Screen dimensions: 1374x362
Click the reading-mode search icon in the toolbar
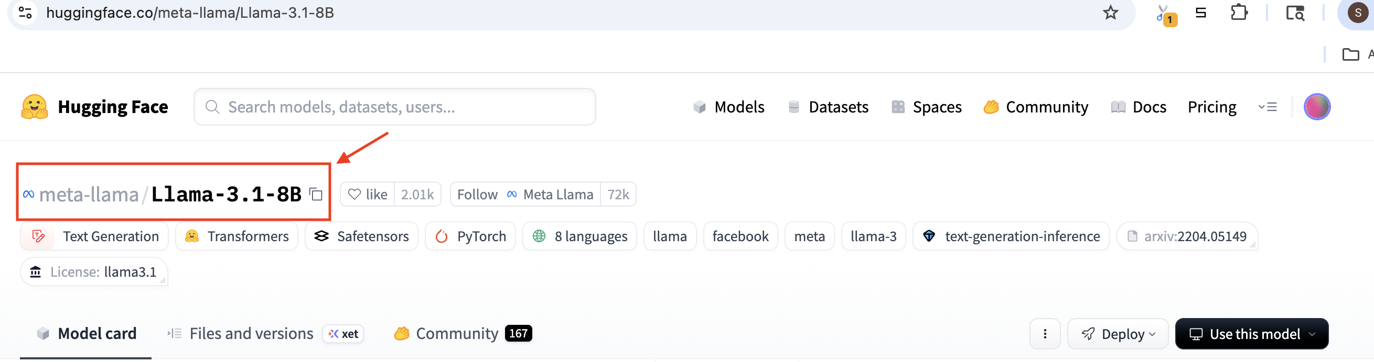(1295, 13)
